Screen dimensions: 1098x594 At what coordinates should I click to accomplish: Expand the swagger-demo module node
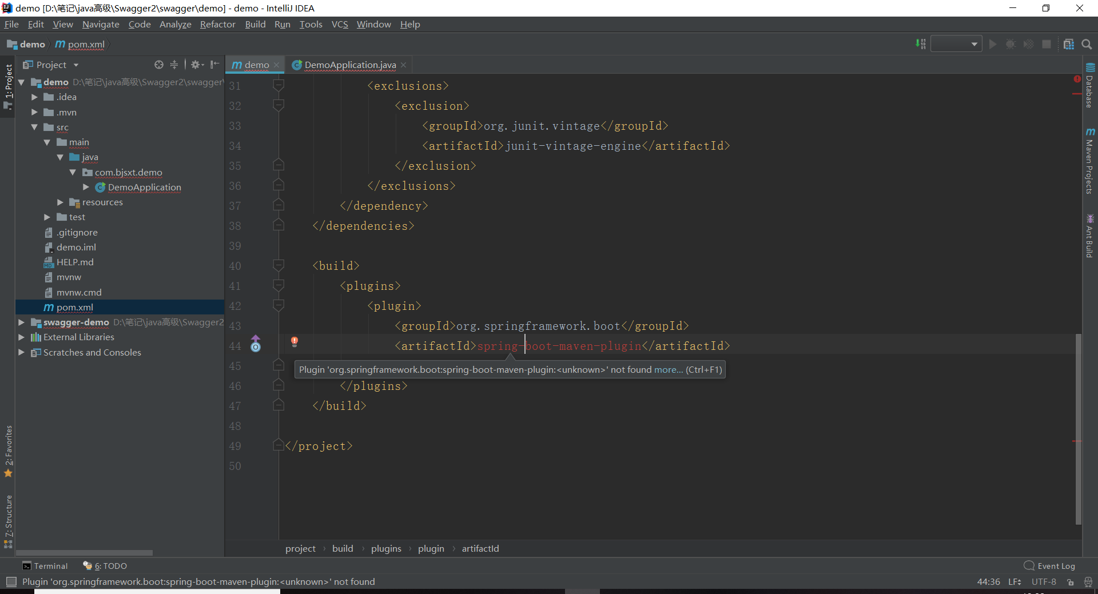tap(22, 322)
